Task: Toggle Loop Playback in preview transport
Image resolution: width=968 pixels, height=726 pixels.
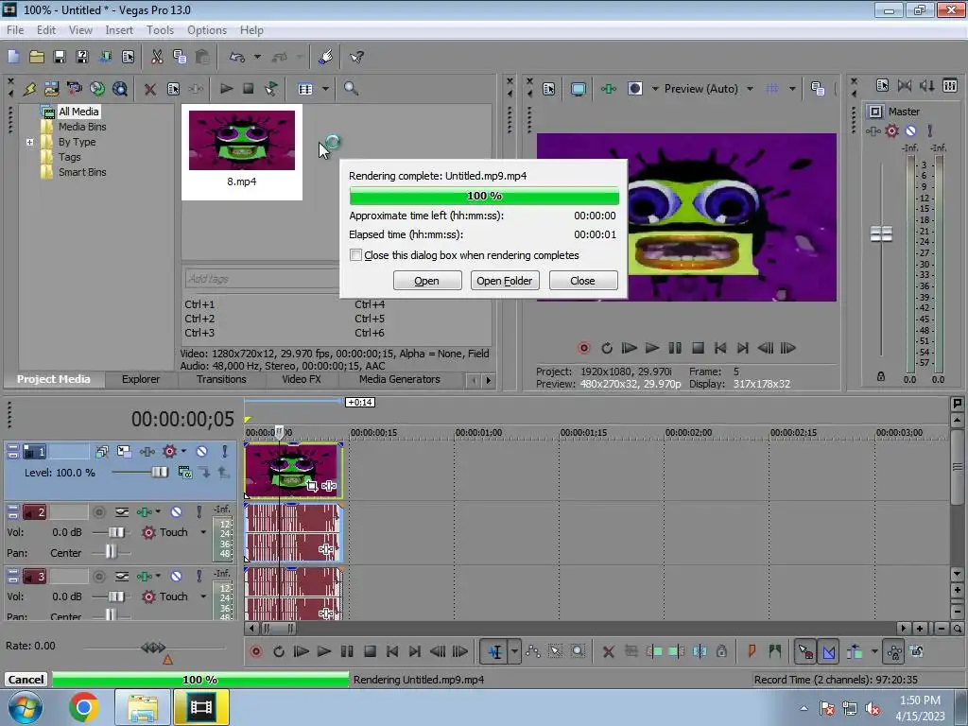Action: click(x=607, y=348)
